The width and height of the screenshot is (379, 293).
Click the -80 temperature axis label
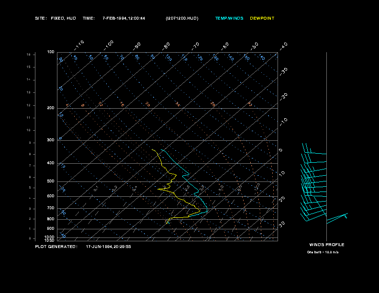click(x=166, y=46)
